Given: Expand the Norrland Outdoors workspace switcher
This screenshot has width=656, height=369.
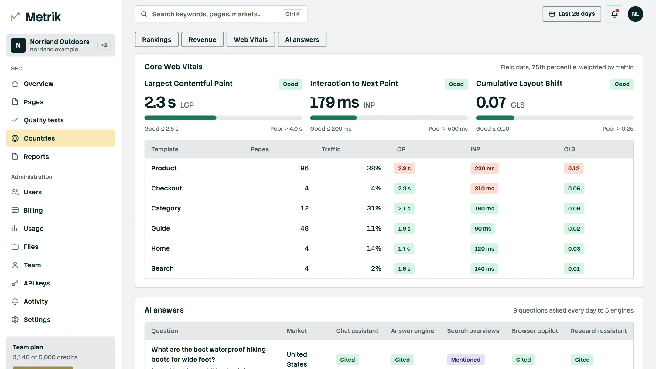Looking at the screenshot, I should (61, 45).
